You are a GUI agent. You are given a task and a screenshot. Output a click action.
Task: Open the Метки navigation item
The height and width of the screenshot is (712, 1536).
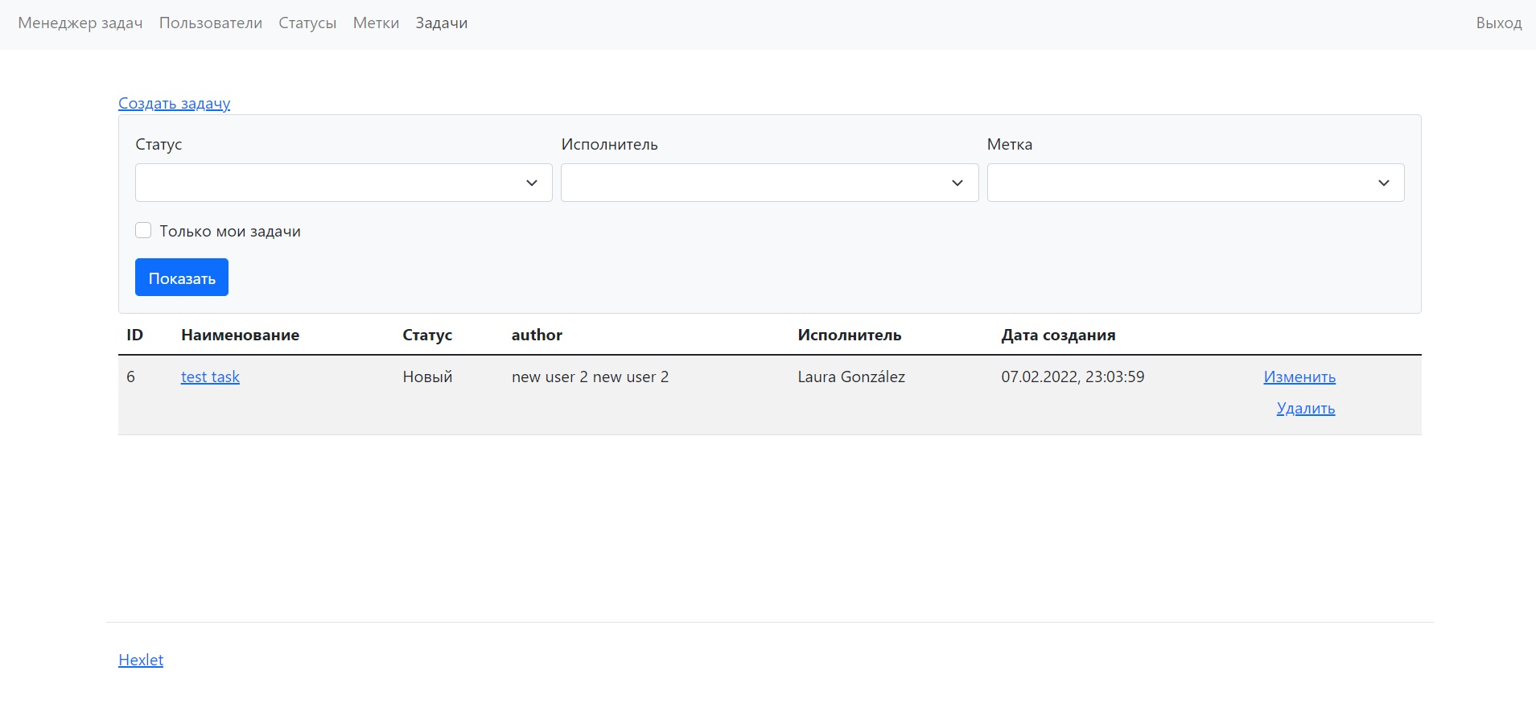(x=376, y=23)
